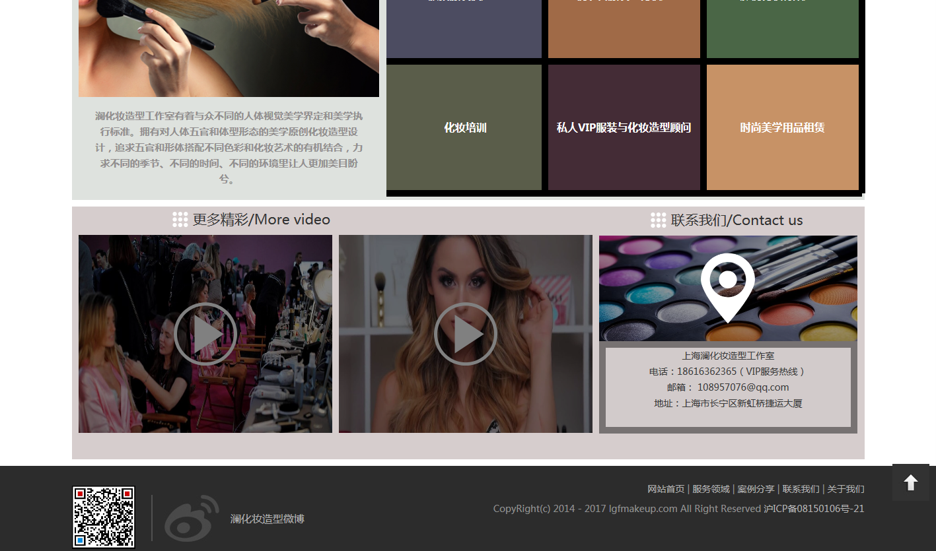Open 联系我们 footer link

tap(801, 489)
